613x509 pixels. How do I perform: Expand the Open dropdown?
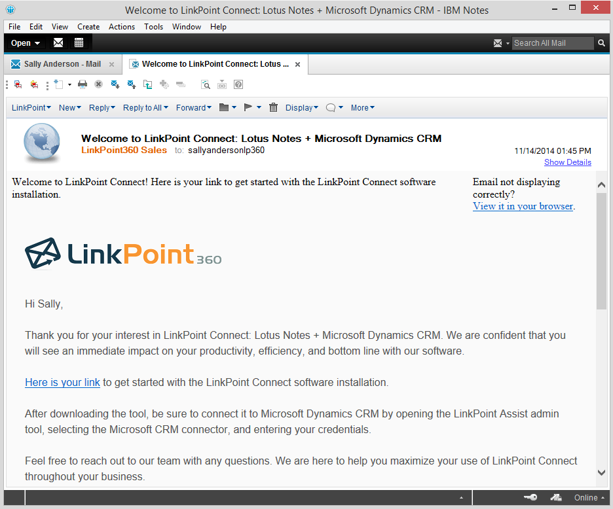(26, 43)
